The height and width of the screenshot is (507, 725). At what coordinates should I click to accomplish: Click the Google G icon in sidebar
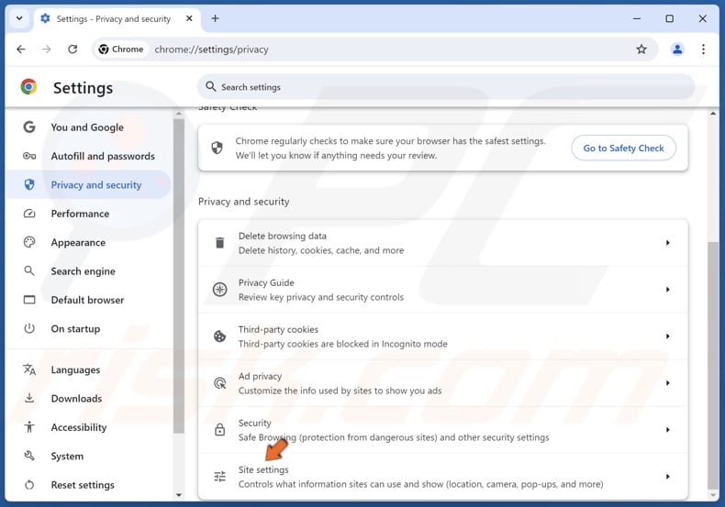point(29,127)
